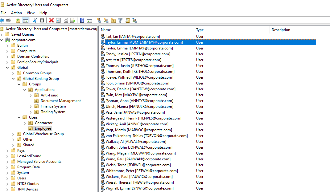Click the clipboard Copy icon in the toolbar
Image resolution: width=330 pixels, height=192 pixels.
pyautogui.click(x=42, y=20)
